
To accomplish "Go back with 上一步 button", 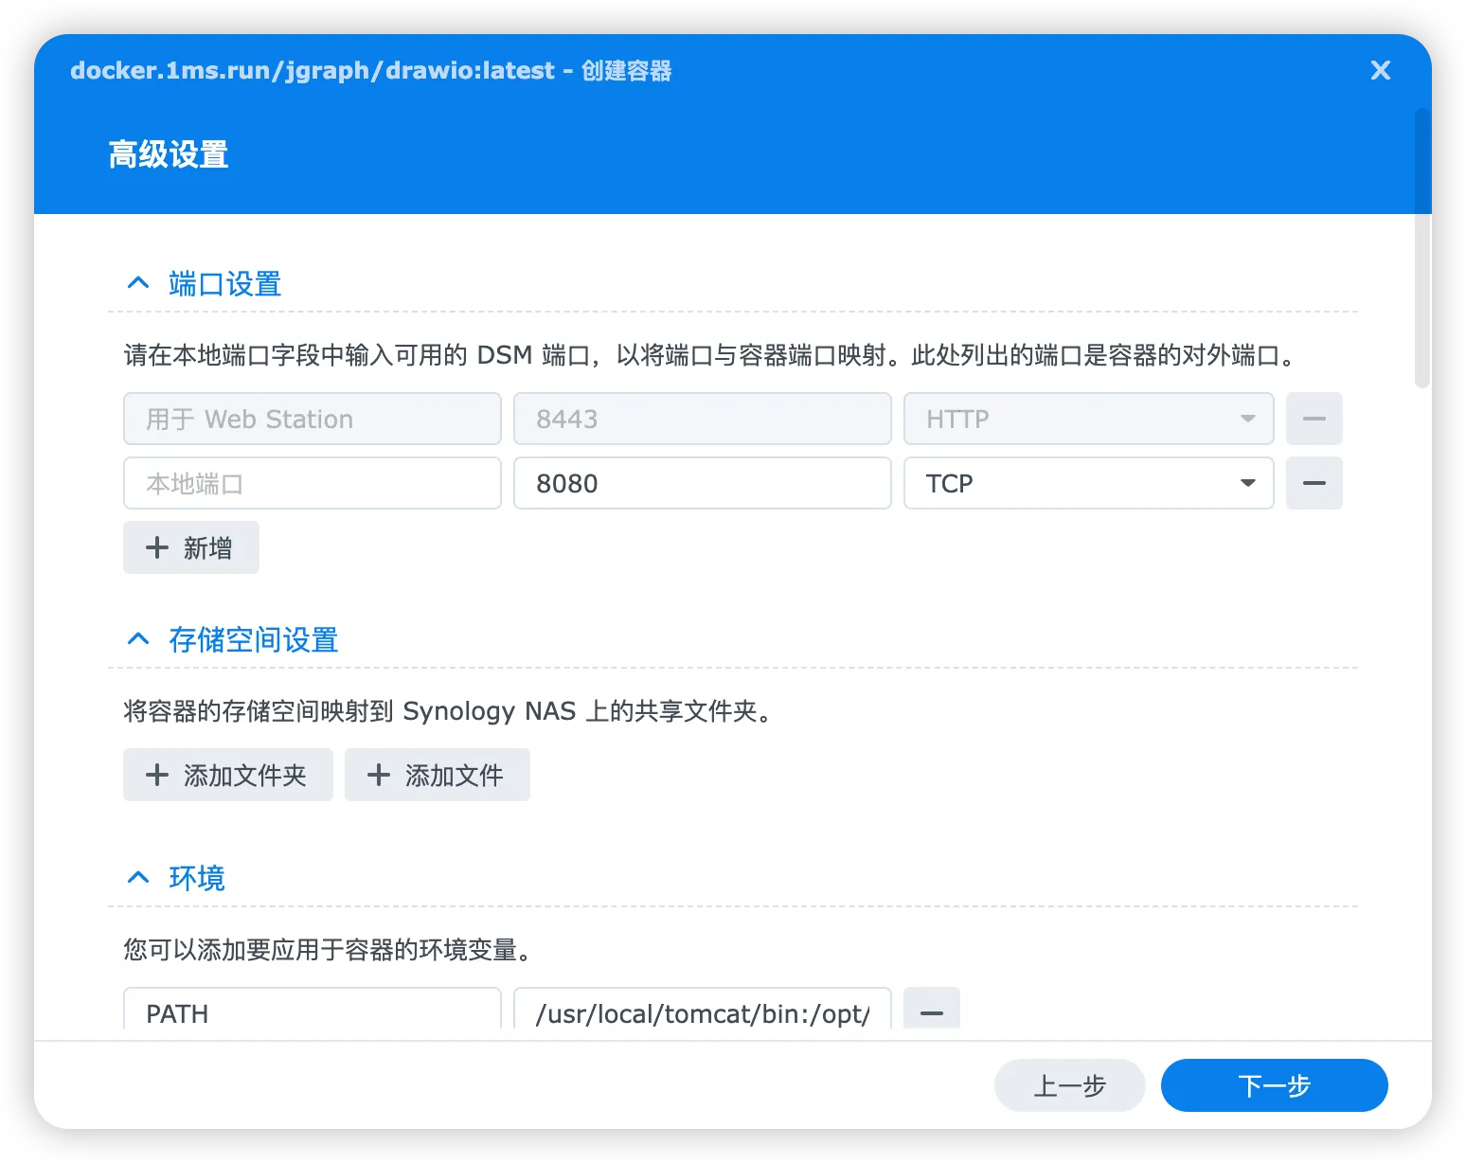I will [1069, 1085].
